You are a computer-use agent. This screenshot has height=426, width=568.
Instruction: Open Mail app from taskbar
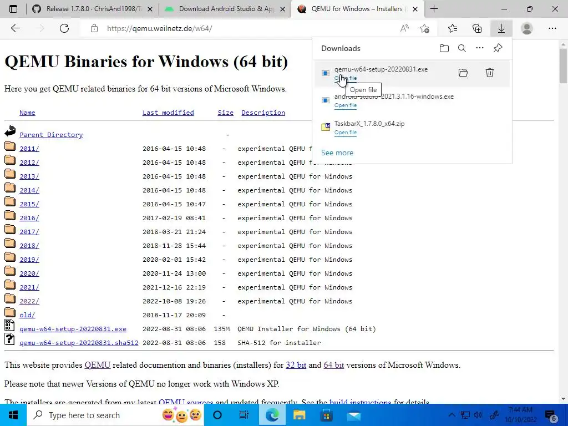pos(353,415)
